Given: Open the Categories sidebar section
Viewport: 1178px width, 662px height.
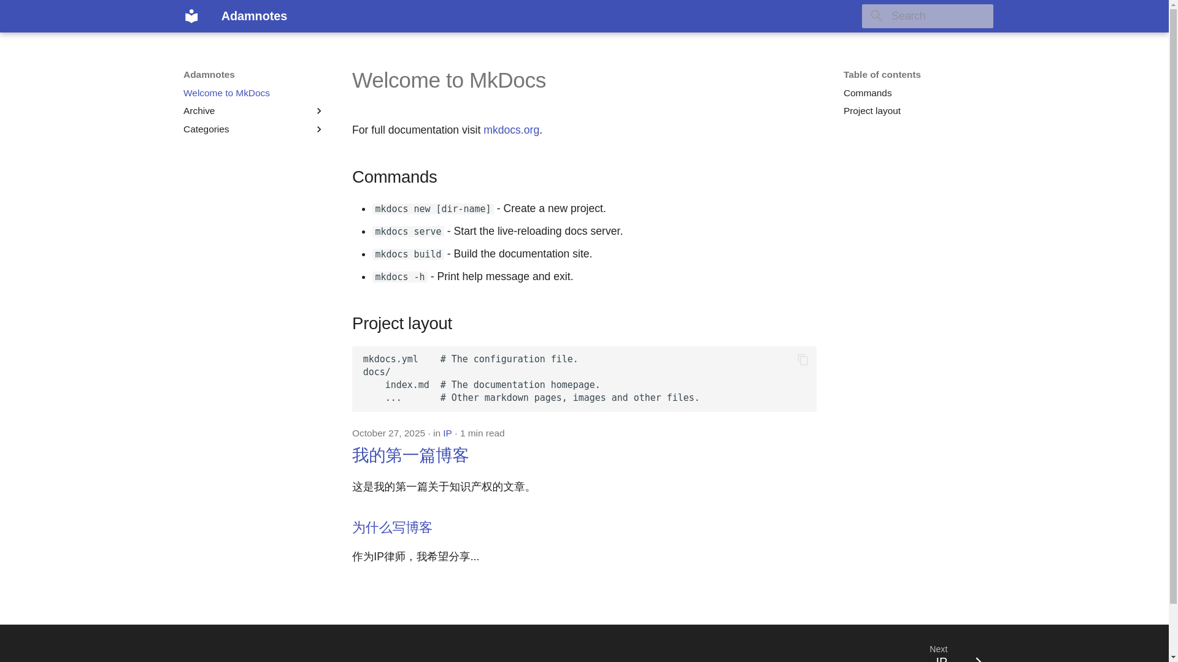Looking at the screenshot, I should [206, 129].
